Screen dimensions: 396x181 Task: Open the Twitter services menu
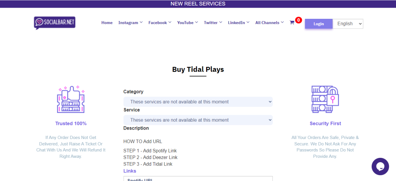(213, 23)
